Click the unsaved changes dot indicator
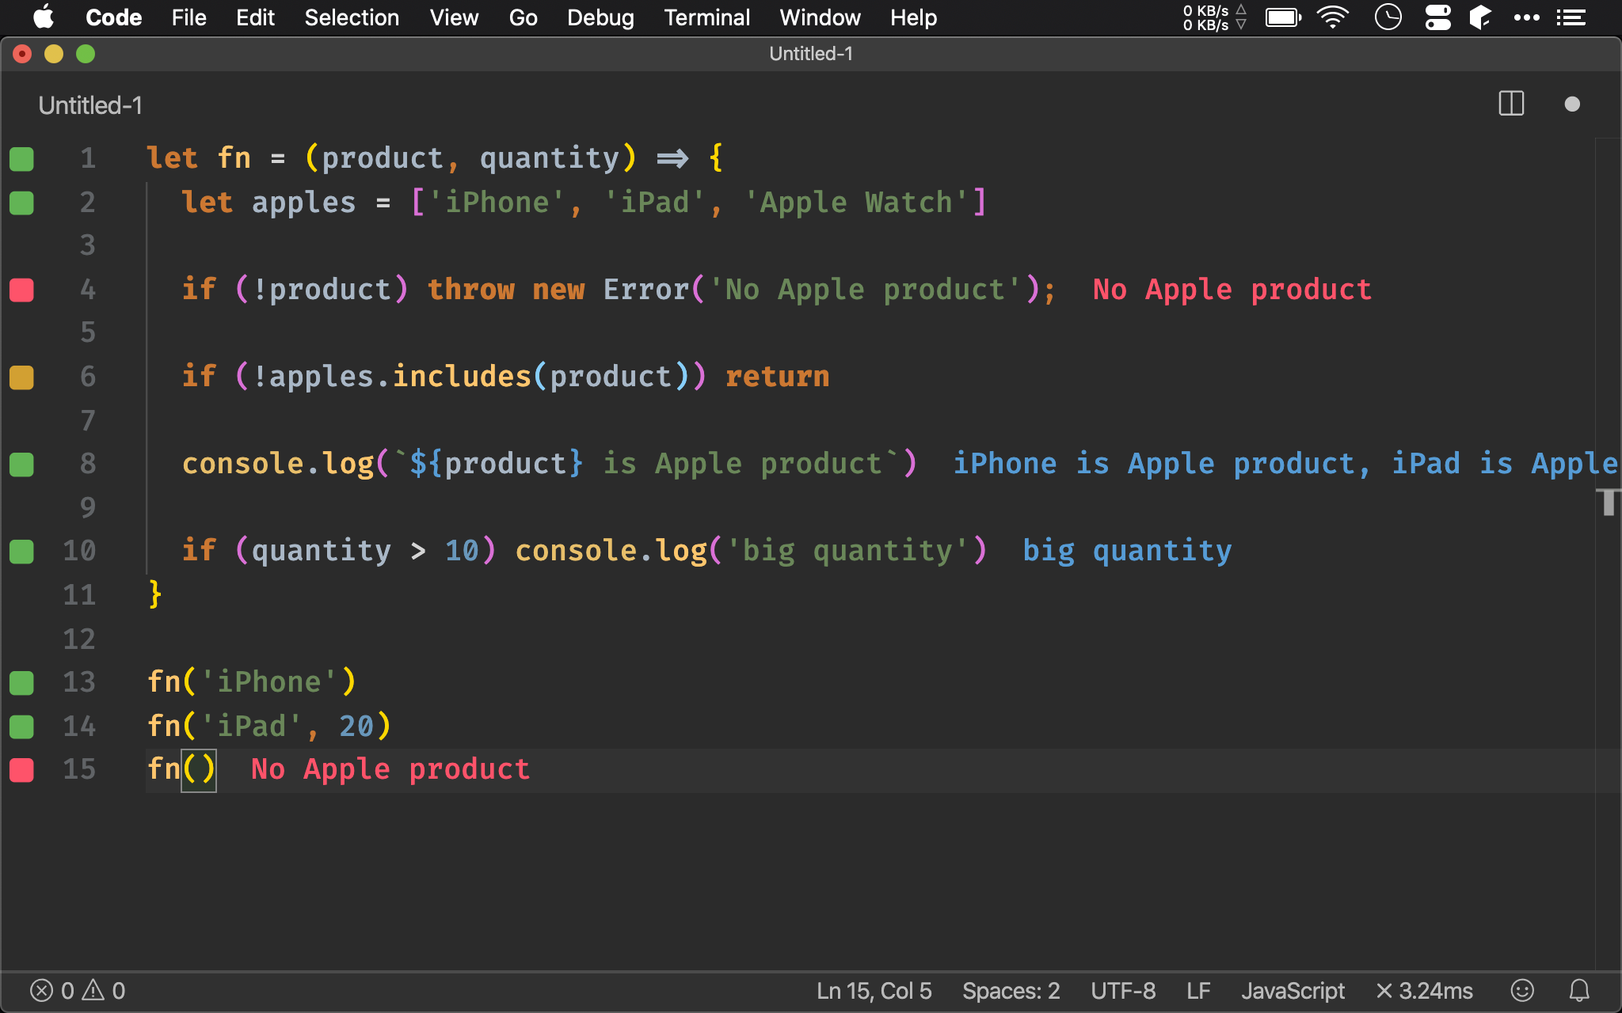Viewport: 1622px width, 1013px height. click(x=1572, y=104)
